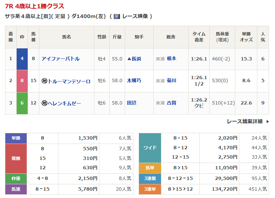Image resolution: width=275 pixels, height=198 pixels.
Task: Click the pink frame number 8 cell
Action: [x=22, y=81]
